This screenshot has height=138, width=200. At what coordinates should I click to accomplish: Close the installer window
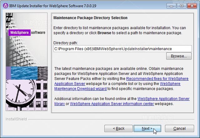[192, 6]
